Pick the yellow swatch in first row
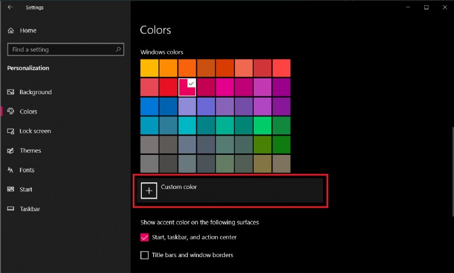 point(149,68)
